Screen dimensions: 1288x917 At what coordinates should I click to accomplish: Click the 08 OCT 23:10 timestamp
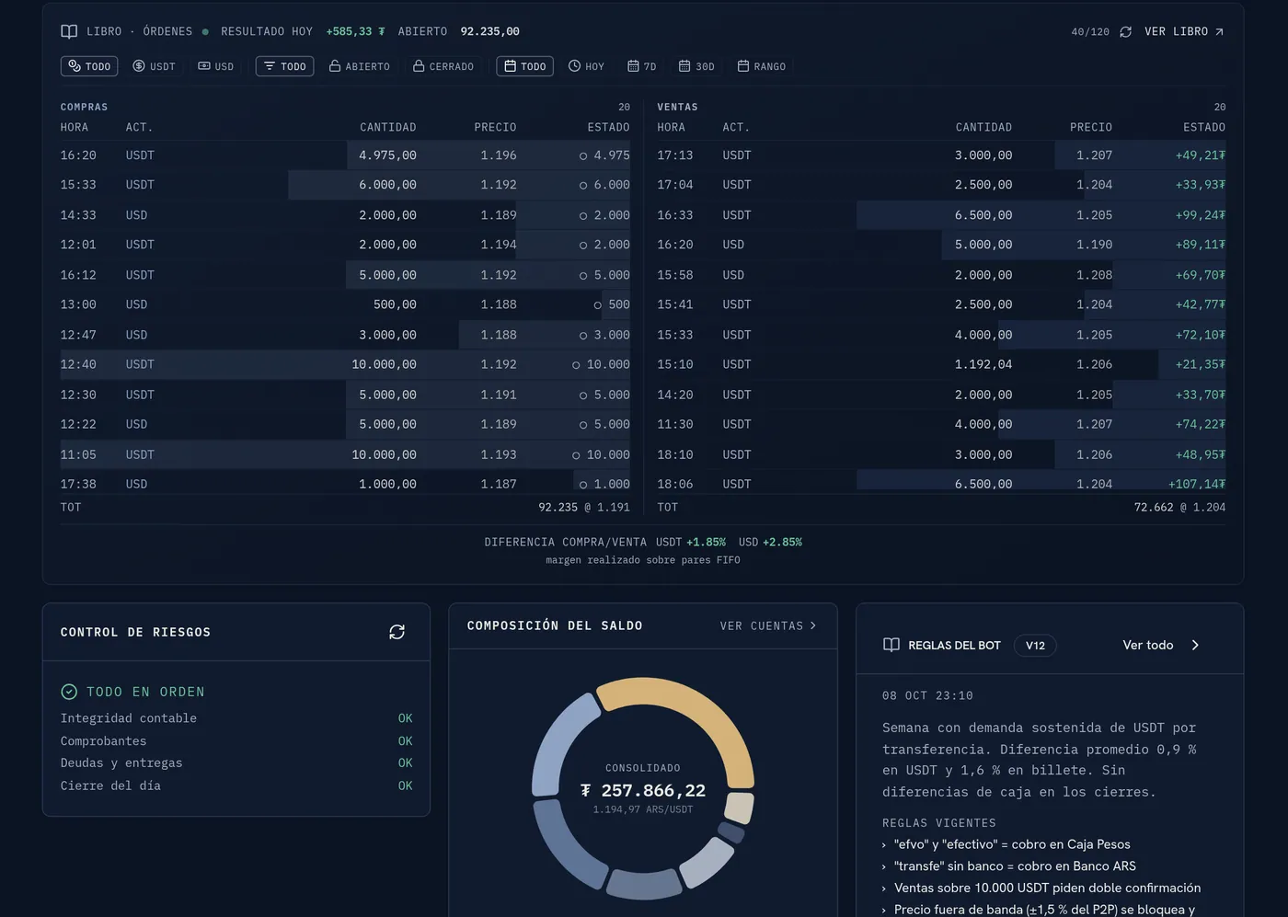[x=927, y=695]
